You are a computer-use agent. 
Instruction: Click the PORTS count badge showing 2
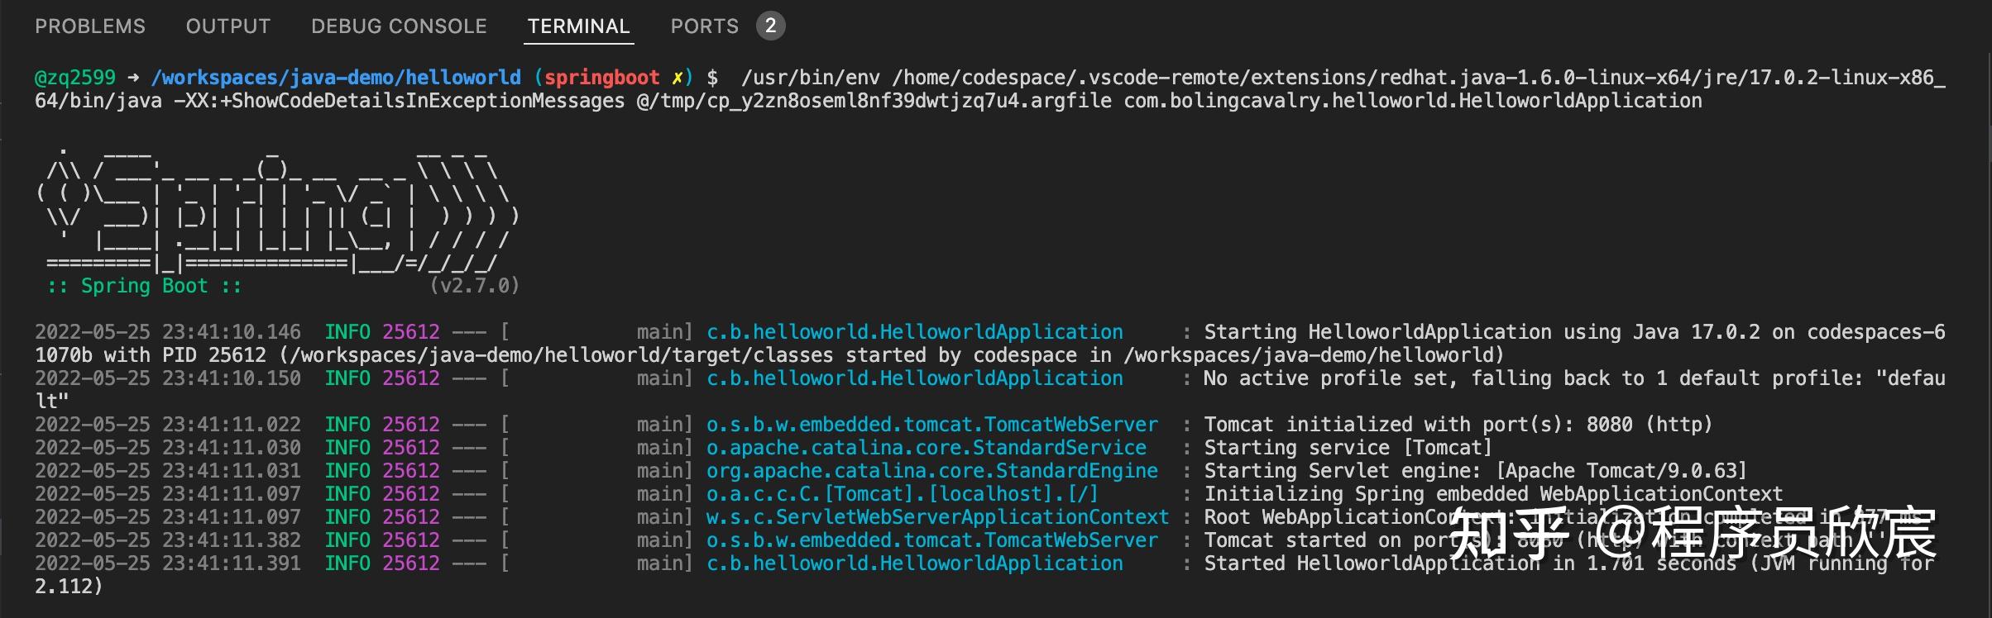pyautogui.click(x=770, y=26)
